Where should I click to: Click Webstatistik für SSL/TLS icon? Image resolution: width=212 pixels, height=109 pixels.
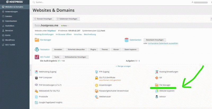pos(36,91)
